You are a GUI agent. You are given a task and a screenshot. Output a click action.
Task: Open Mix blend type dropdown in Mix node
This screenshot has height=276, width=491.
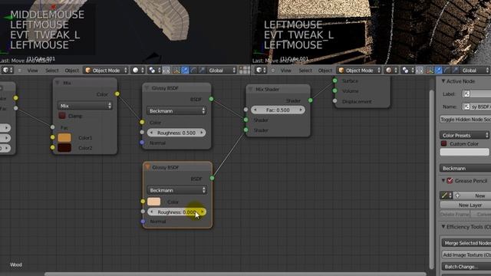[x=85, y=106]
